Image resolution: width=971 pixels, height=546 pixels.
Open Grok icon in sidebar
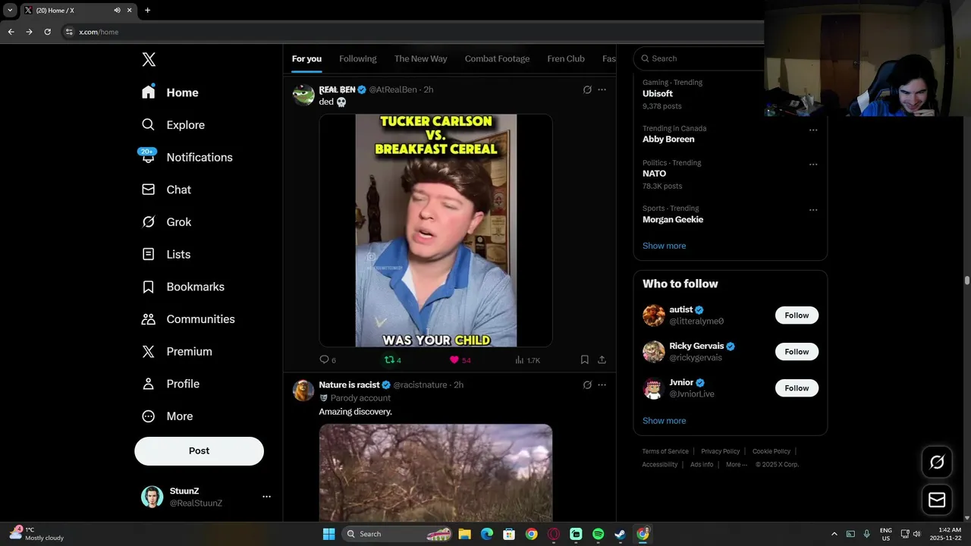(x=149, y=221)
